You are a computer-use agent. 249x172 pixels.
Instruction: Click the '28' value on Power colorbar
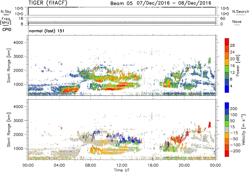(232, 45)
